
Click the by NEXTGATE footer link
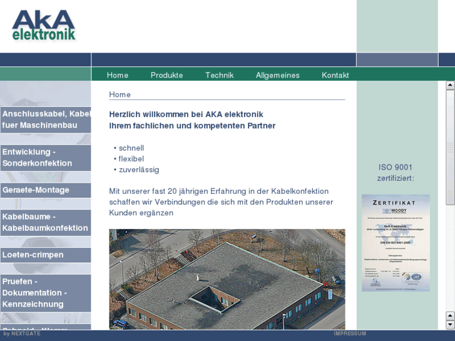point(22,333)
